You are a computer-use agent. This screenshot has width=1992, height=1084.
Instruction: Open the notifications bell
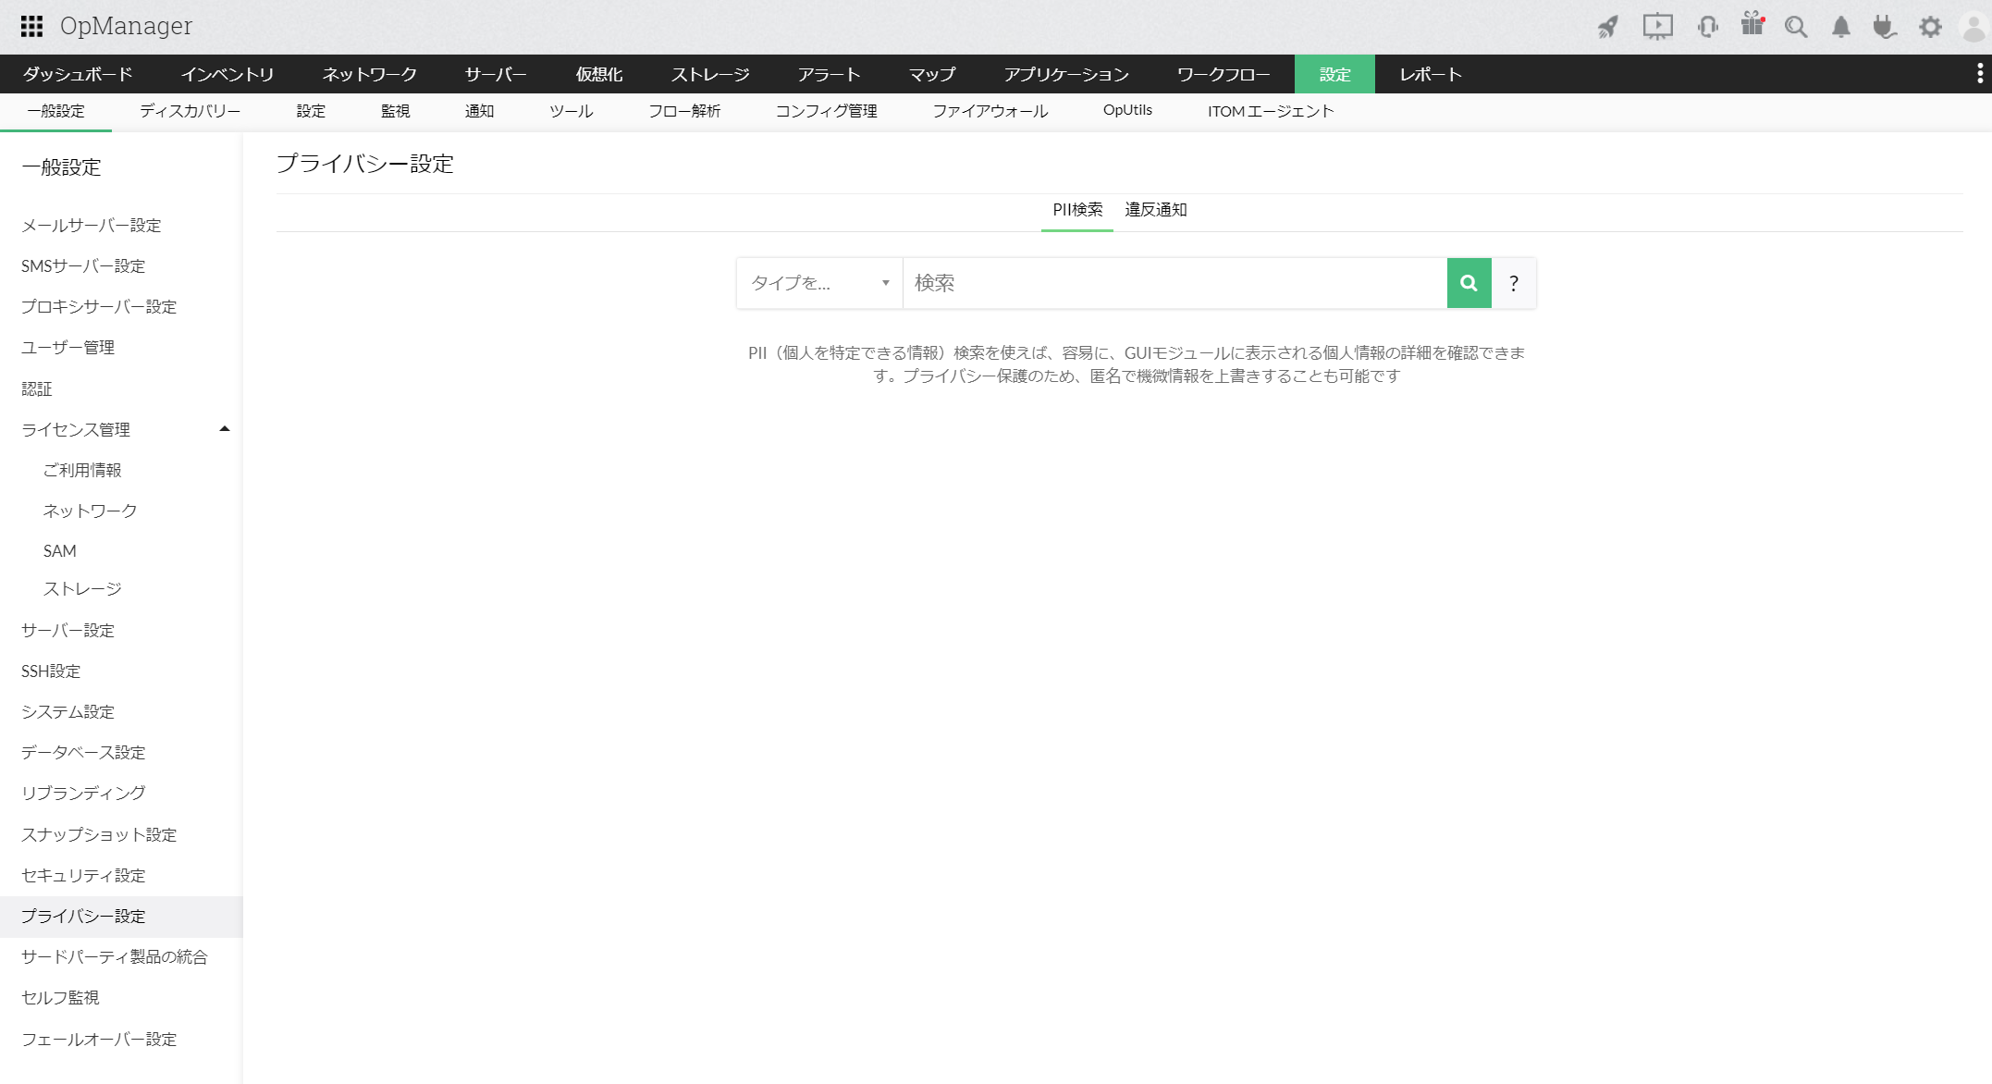point(1839,27)
